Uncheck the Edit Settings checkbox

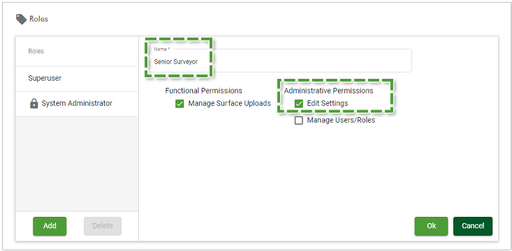point(299,104)
